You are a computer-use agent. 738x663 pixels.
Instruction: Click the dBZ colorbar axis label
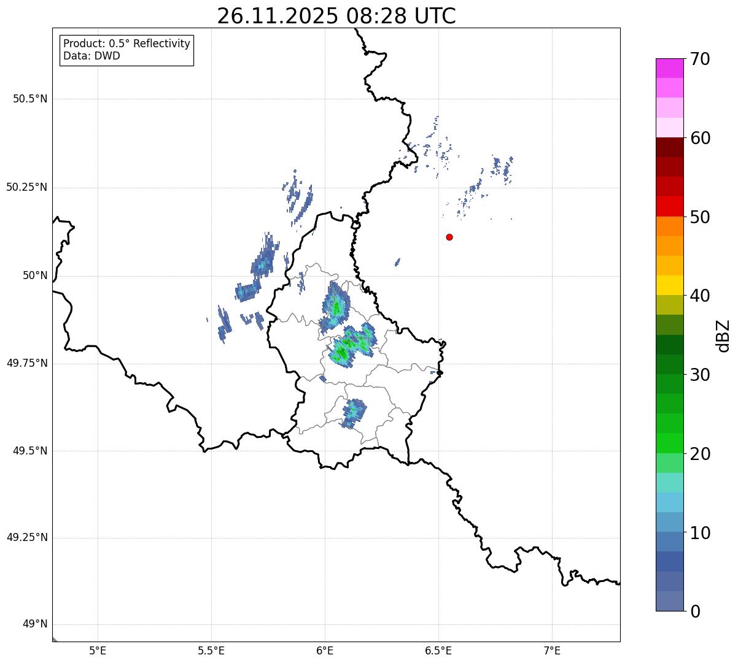coord(723,335)
